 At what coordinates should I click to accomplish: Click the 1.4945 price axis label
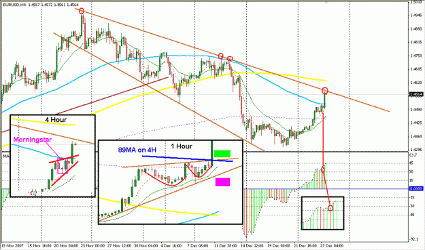click(416, 15)
